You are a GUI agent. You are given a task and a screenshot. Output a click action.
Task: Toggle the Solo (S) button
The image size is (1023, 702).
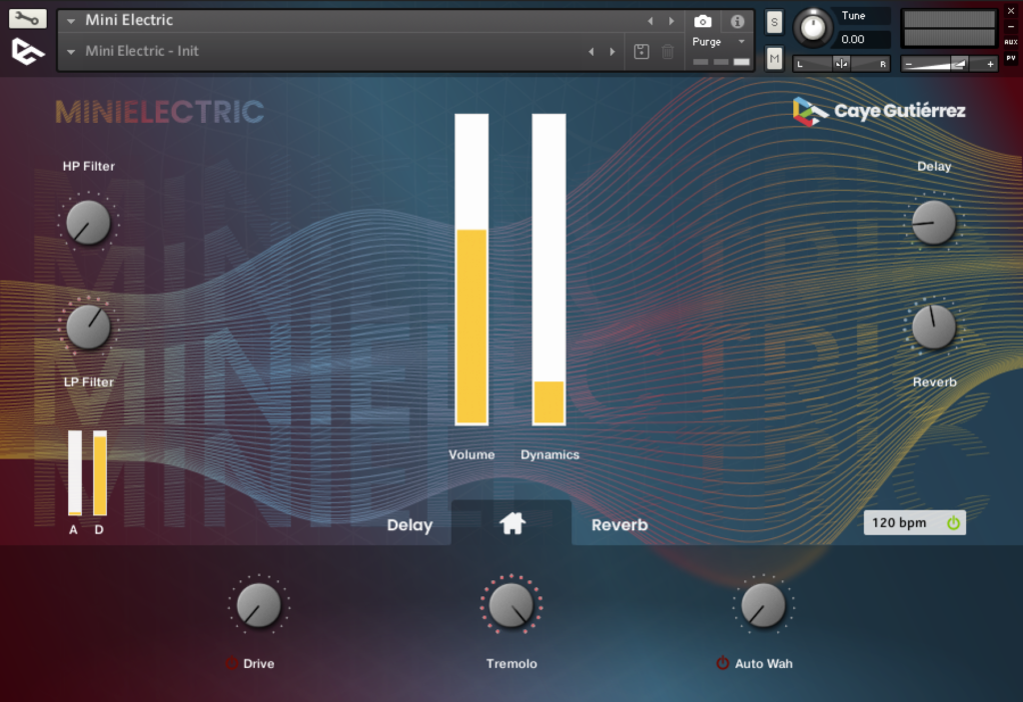[x=774, y=22]
